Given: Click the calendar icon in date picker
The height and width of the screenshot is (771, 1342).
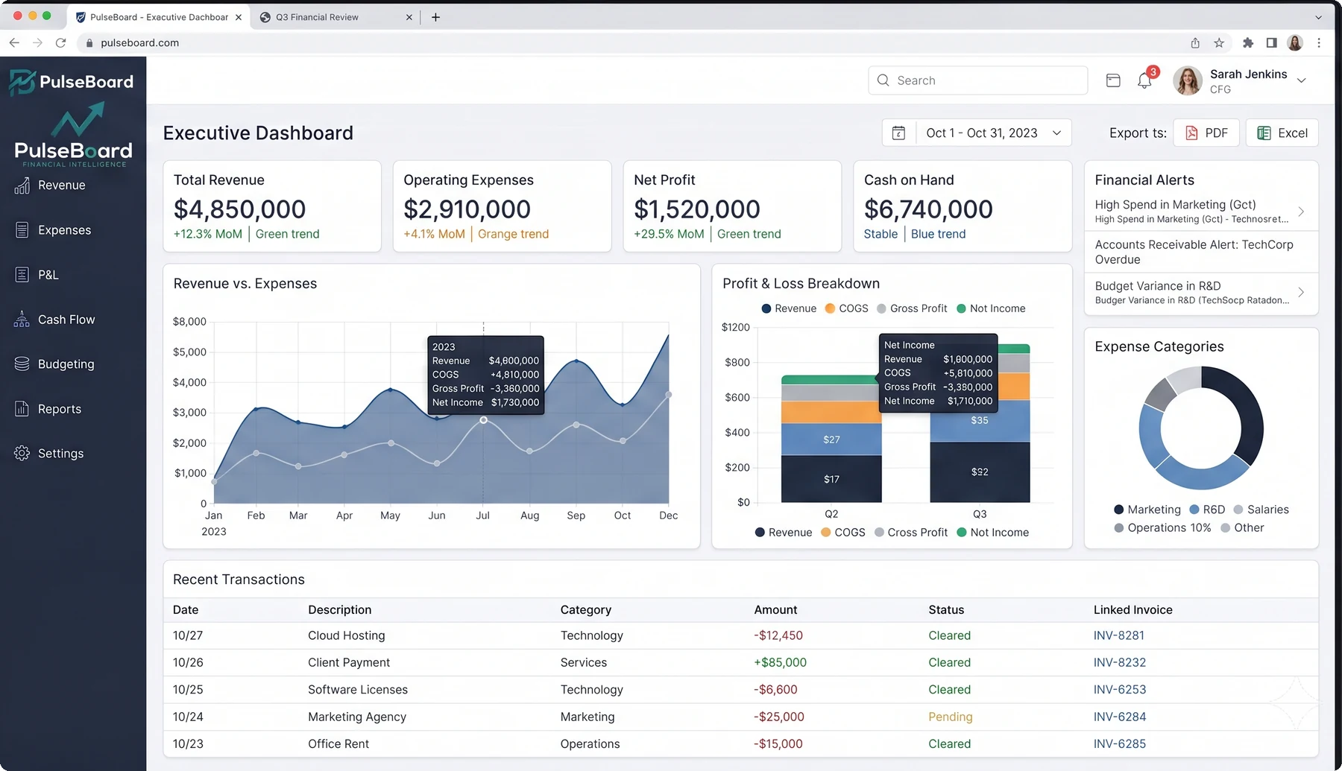Looking at the screenshot, I should (899, 133).
